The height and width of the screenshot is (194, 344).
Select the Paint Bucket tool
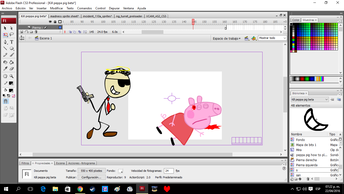click(x=11, y=62)
